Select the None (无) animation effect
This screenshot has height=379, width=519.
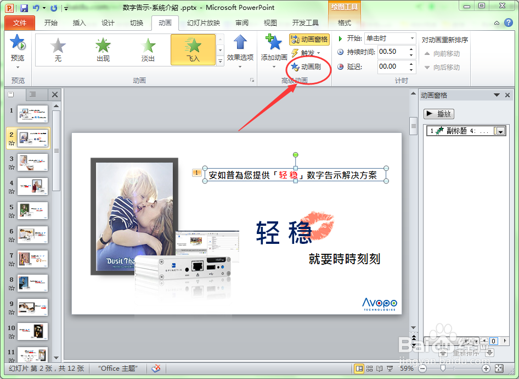(58, 49)
